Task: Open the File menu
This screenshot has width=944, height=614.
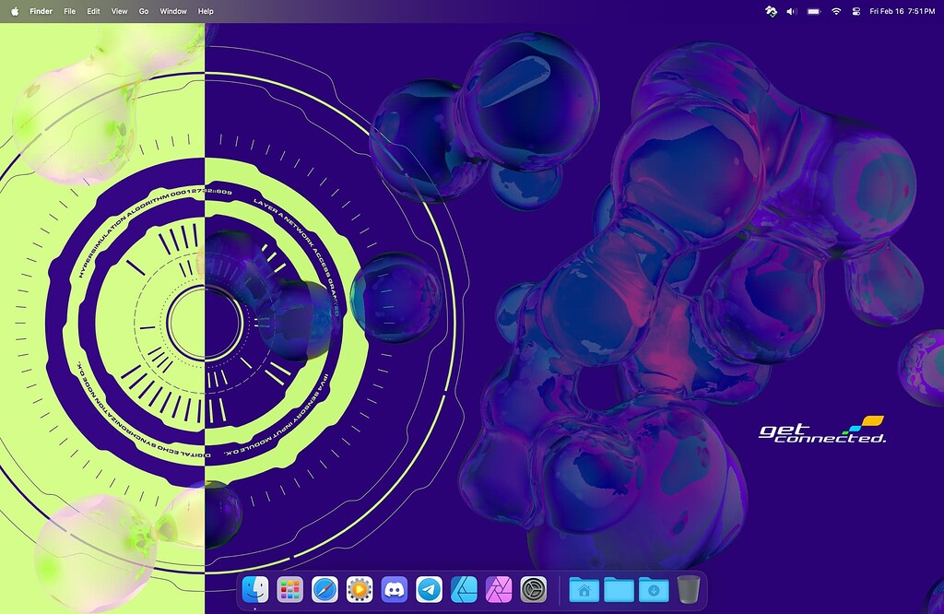Action: coord(70,11)
